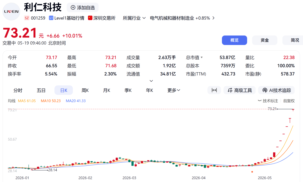Screen dimensions: 303x182
Task: Click the 技术标注 marker icon
Action: click(260, 101)
